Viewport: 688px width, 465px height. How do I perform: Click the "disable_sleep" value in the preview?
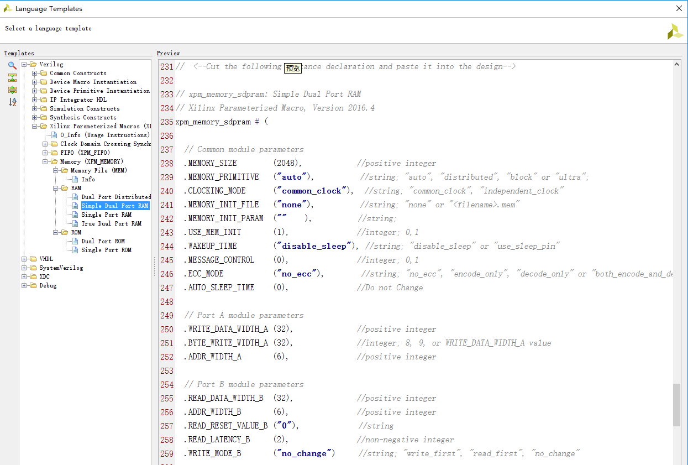(314, 246)
